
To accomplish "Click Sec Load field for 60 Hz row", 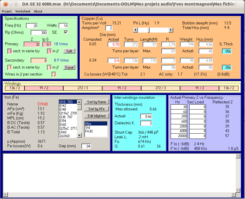I will tap(198, 112).
